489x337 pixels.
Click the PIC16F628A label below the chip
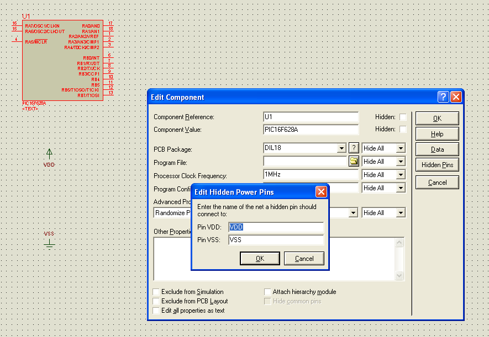(34, 103)
